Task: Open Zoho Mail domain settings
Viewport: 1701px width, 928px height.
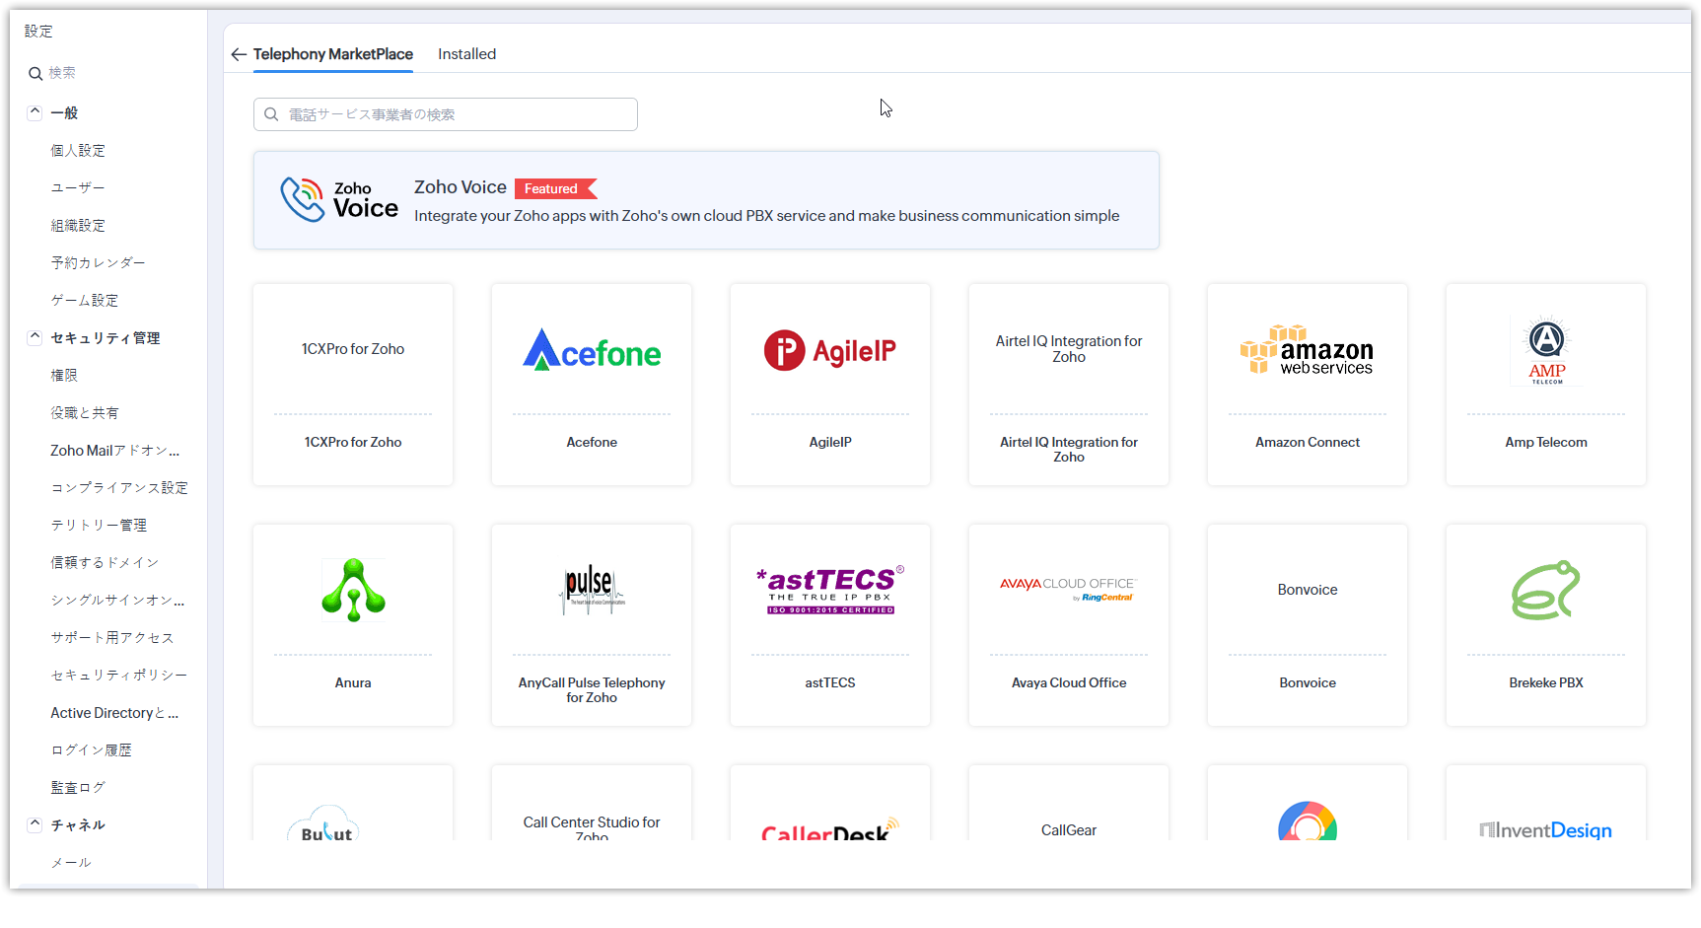Action: 115,450
